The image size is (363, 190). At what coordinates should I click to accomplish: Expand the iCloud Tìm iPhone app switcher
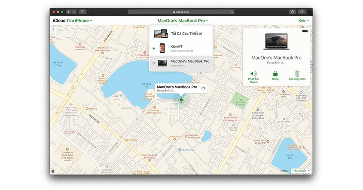pos(72,20)
